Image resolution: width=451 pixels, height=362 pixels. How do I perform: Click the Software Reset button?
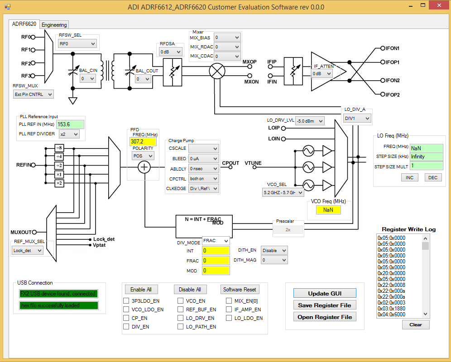point(240,290)
